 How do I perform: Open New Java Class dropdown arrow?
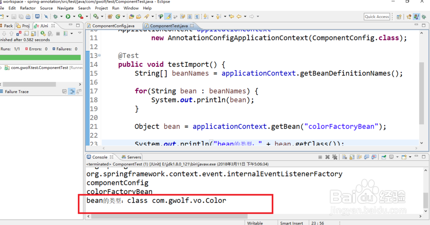(124, 17)
